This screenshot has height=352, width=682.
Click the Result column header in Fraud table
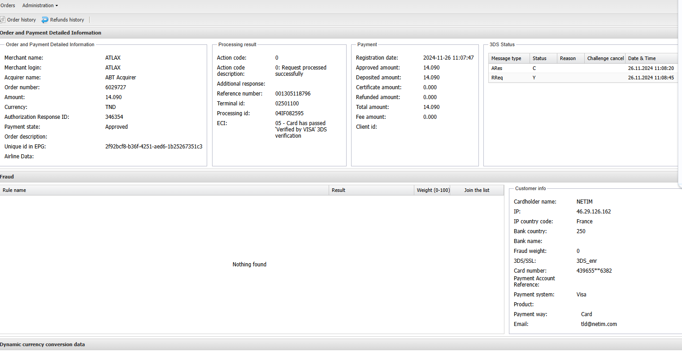pos(339,190)
